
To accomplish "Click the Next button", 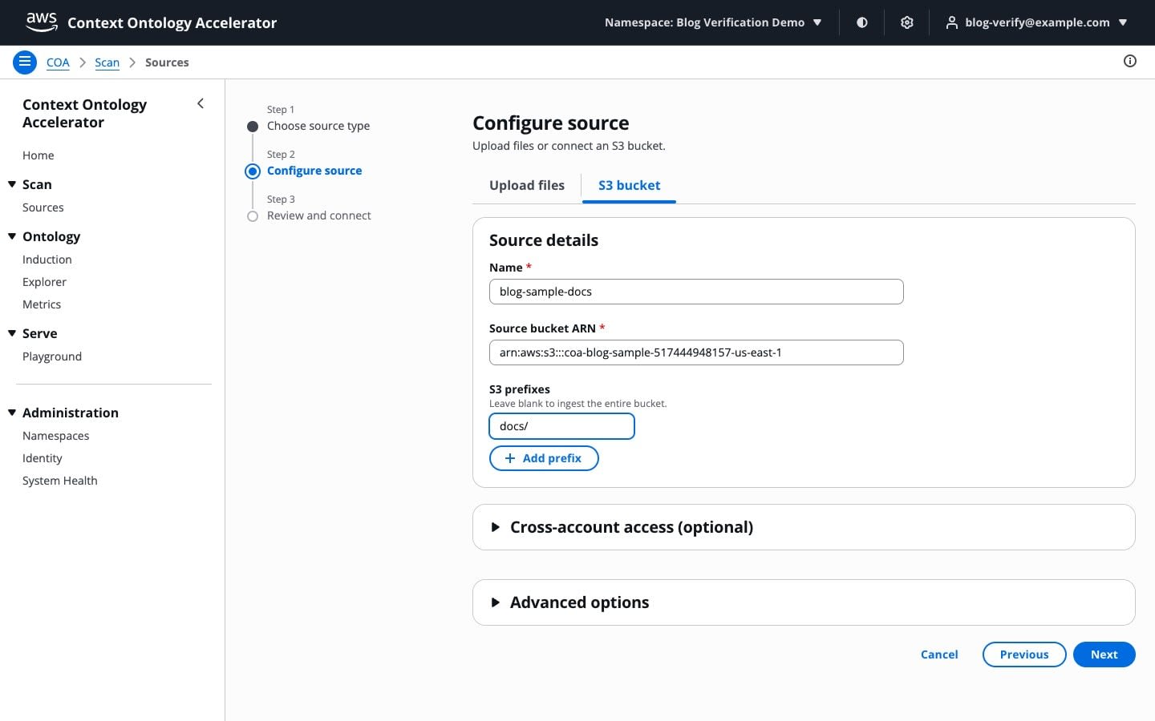I will [1104, 655].
